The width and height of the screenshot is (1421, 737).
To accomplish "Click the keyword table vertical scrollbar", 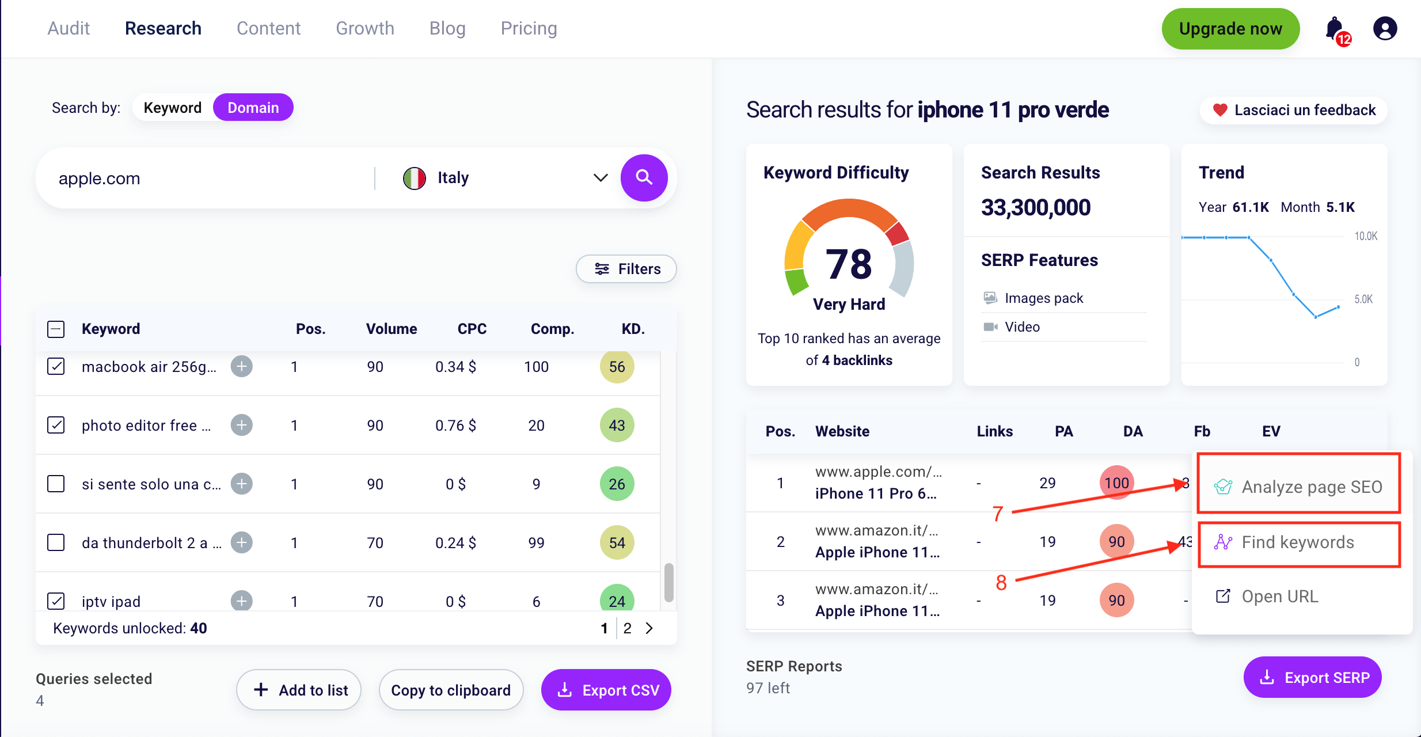I will click(668, 583).
